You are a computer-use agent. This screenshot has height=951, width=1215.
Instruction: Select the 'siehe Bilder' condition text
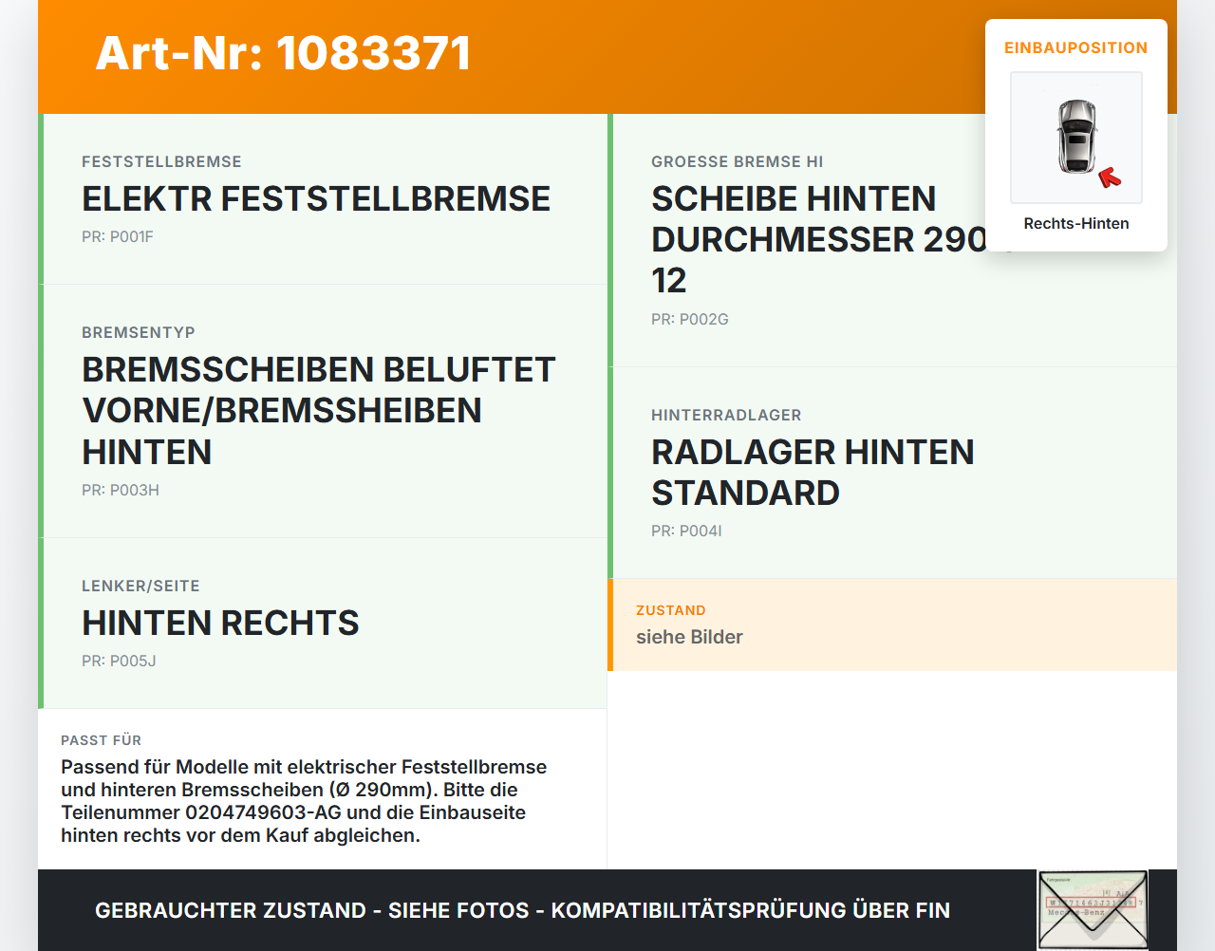(x=689, y=637)
